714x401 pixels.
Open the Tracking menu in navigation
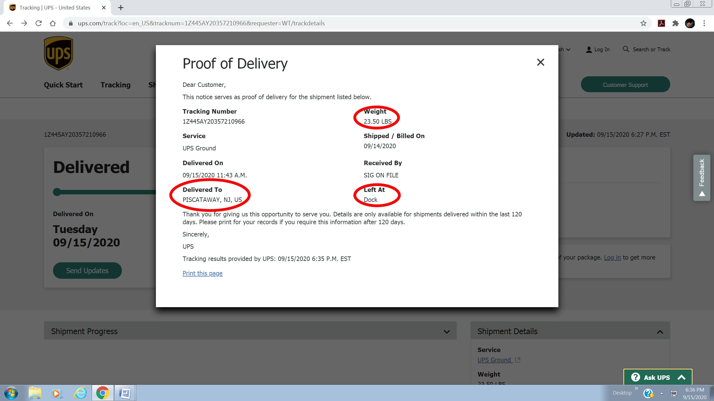(x=115, y=85)
